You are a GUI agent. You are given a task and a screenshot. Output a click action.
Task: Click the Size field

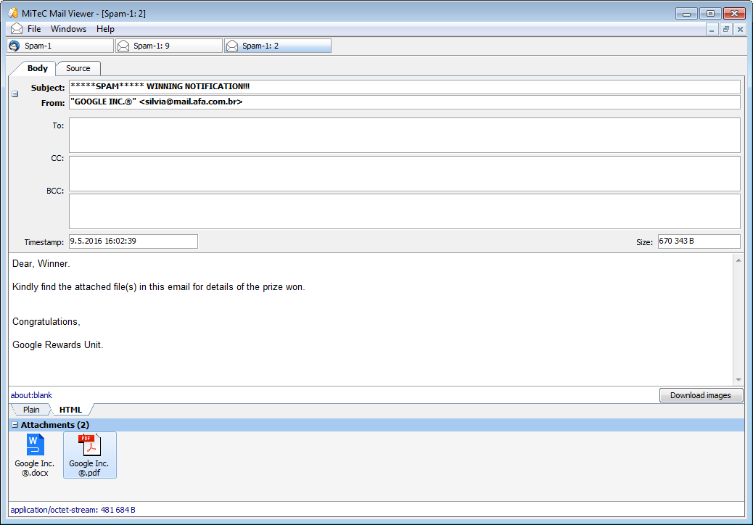(x=699, y=241)
